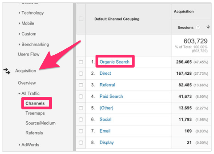
Task: Select all rows with header checkbox
Action: pyautogui.click(x=81, y=19)
